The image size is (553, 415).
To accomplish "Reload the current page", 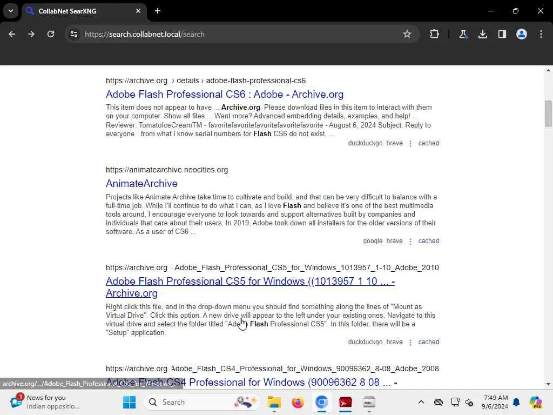I will (51, 34).
